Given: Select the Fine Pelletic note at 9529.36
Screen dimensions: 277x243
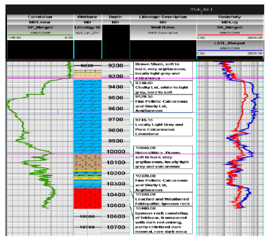Looking at the screenshot, I should pos(163,104).
